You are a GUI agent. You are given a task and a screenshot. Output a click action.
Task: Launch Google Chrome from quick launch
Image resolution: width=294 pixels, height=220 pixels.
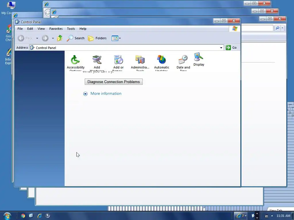pos(23,216)
